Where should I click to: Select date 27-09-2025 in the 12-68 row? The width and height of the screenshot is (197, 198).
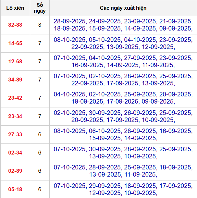(x=140, y=58)
